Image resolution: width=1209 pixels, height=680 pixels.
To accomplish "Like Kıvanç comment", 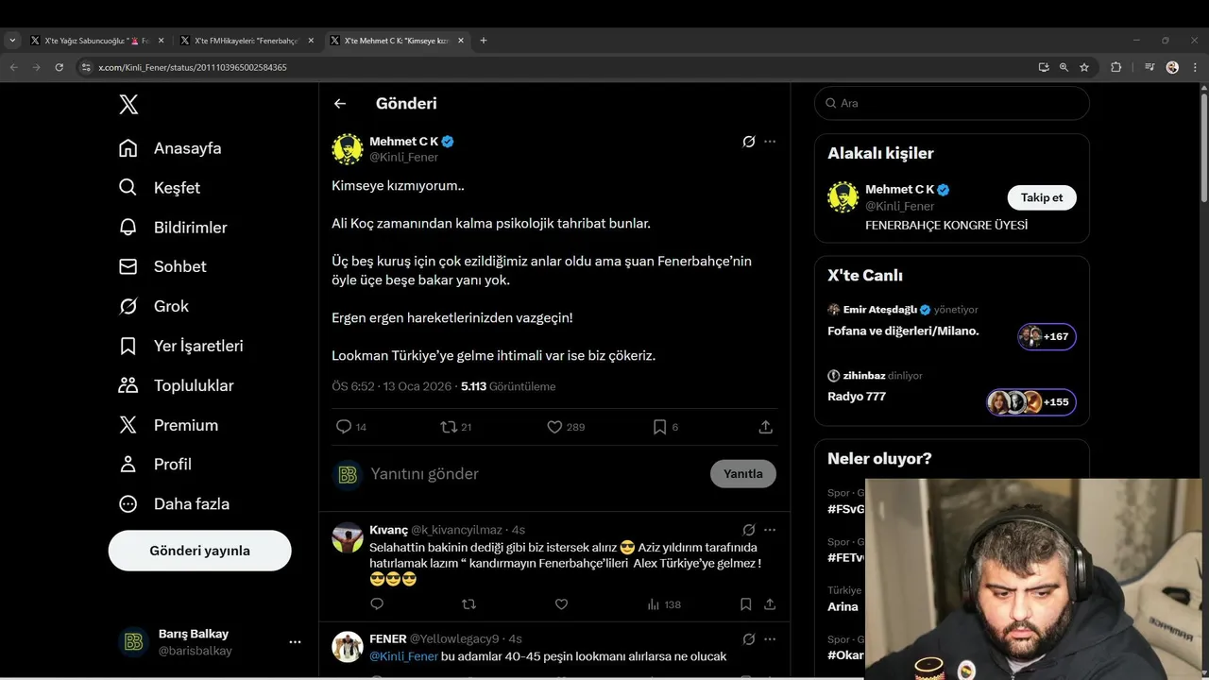I will pyautogui.click(x=561, y=604).
